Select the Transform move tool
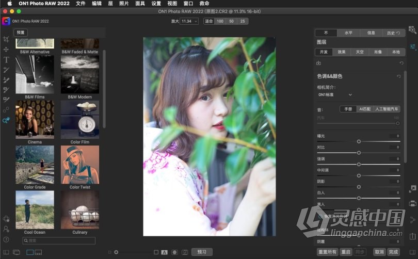Image resolution: width=418 pixels, height=259 pixels. pos(6,50)
